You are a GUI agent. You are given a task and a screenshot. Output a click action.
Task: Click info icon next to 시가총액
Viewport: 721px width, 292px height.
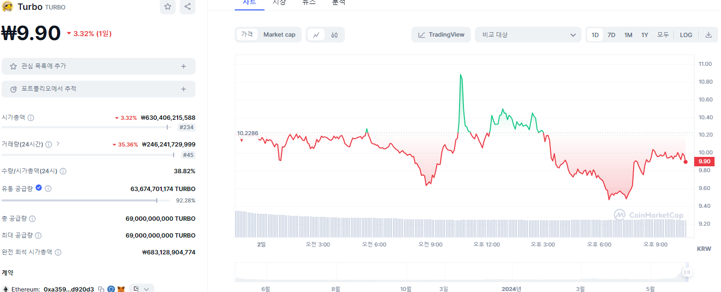pyautogui.click(x=31, y=118)
